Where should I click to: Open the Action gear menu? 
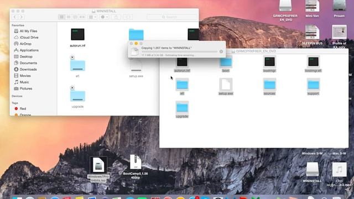(x=104, y=17)
